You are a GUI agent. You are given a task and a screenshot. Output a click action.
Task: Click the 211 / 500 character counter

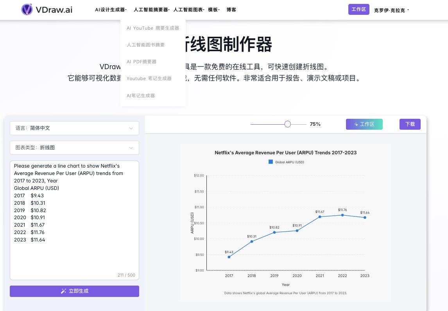(126, 275)
